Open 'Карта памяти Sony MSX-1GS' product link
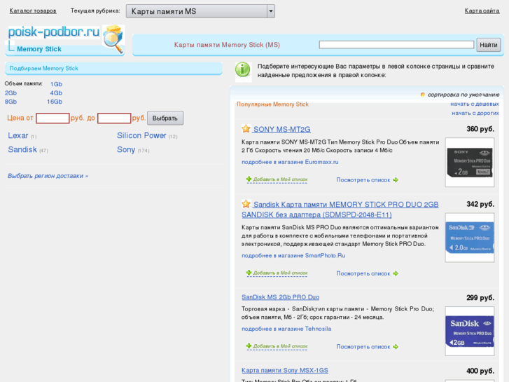Viewport: 509px width, 382px height. click(x=285, y=370)
